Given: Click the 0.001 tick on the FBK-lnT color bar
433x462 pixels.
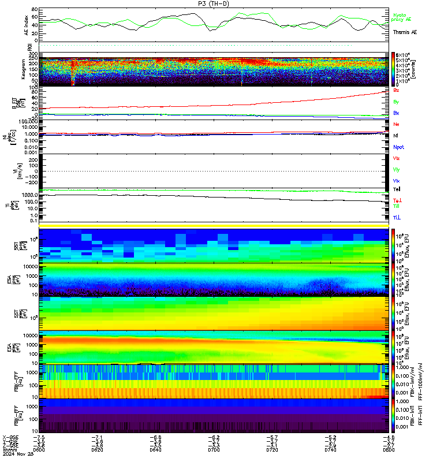Looking at the screenshot, I should pyautogui.click(x=402, y=426).
